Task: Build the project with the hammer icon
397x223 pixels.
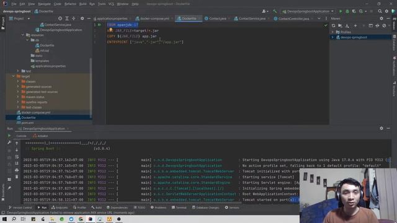Action: pos(275,11)
